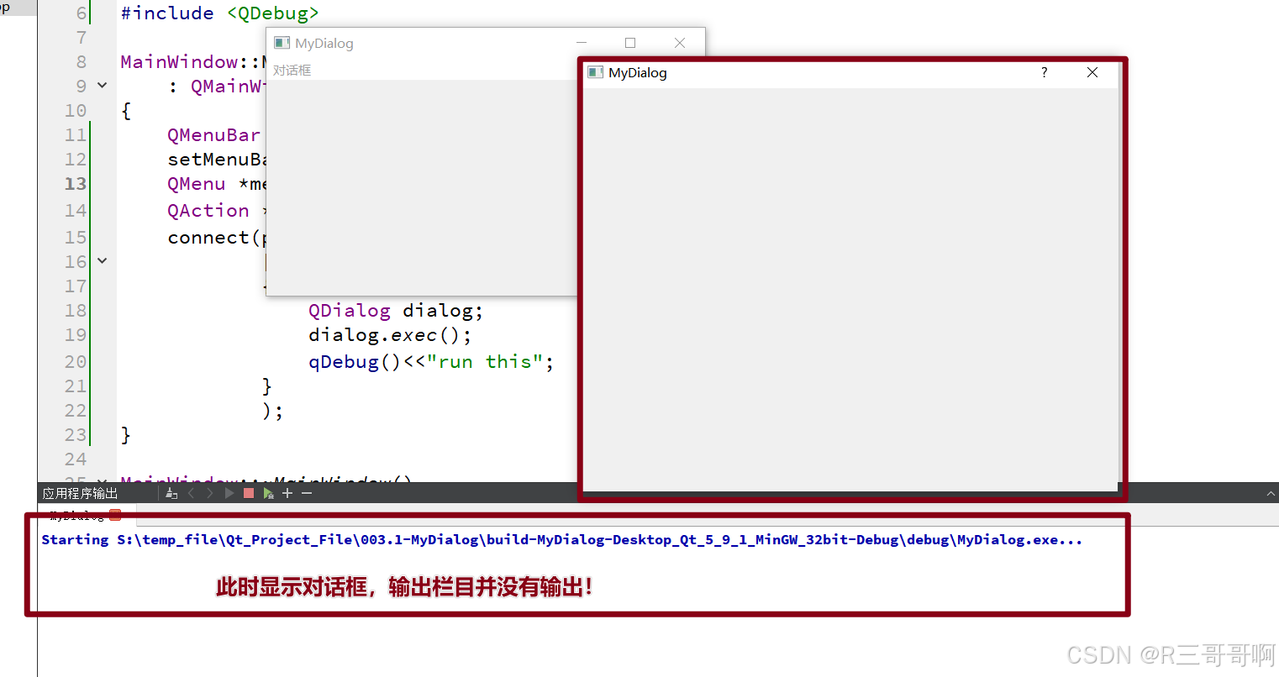Viewport: 1279px width, 677px height.
Task: Place cursor on dialog.exec(); line
Action: coord(390,335)
